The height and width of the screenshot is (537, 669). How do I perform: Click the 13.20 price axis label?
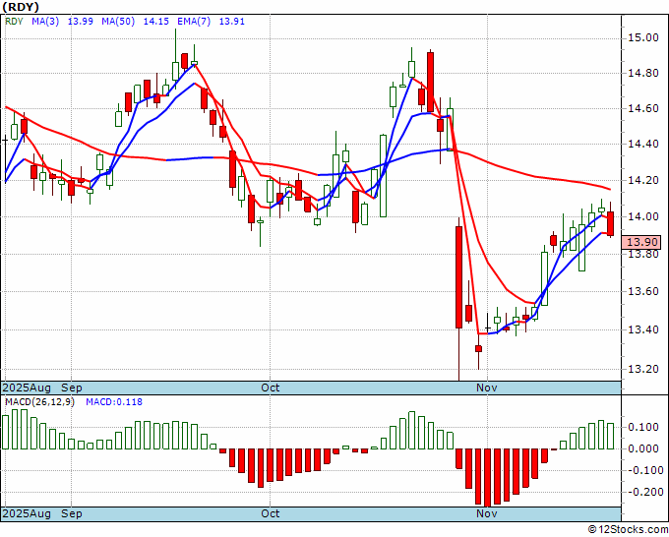(643, 369)
